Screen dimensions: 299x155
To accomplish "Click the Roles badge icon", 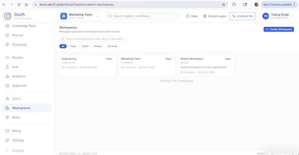I will coord(7,117).
